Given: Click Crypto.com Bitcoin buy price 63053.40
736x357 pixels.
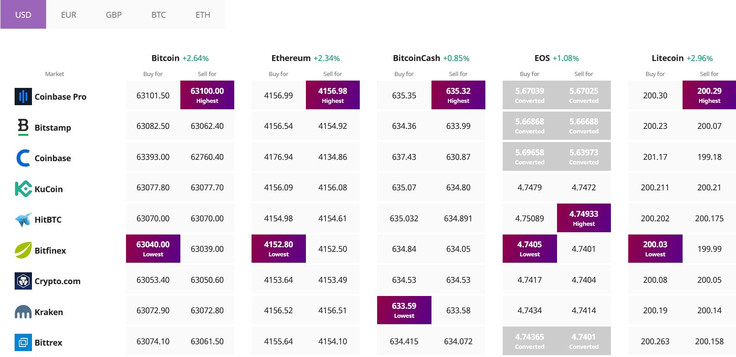Looking at the screenshot, I should point(153,280).
